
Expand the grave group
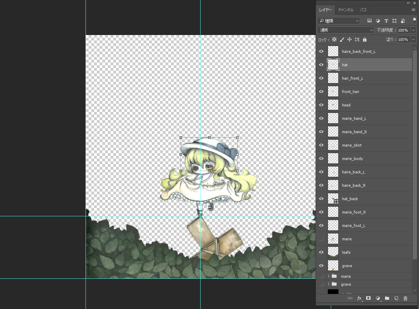tap(328, 284)
